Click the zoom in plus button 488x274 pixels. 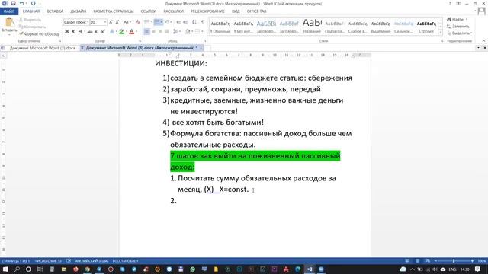coord(472,260)
